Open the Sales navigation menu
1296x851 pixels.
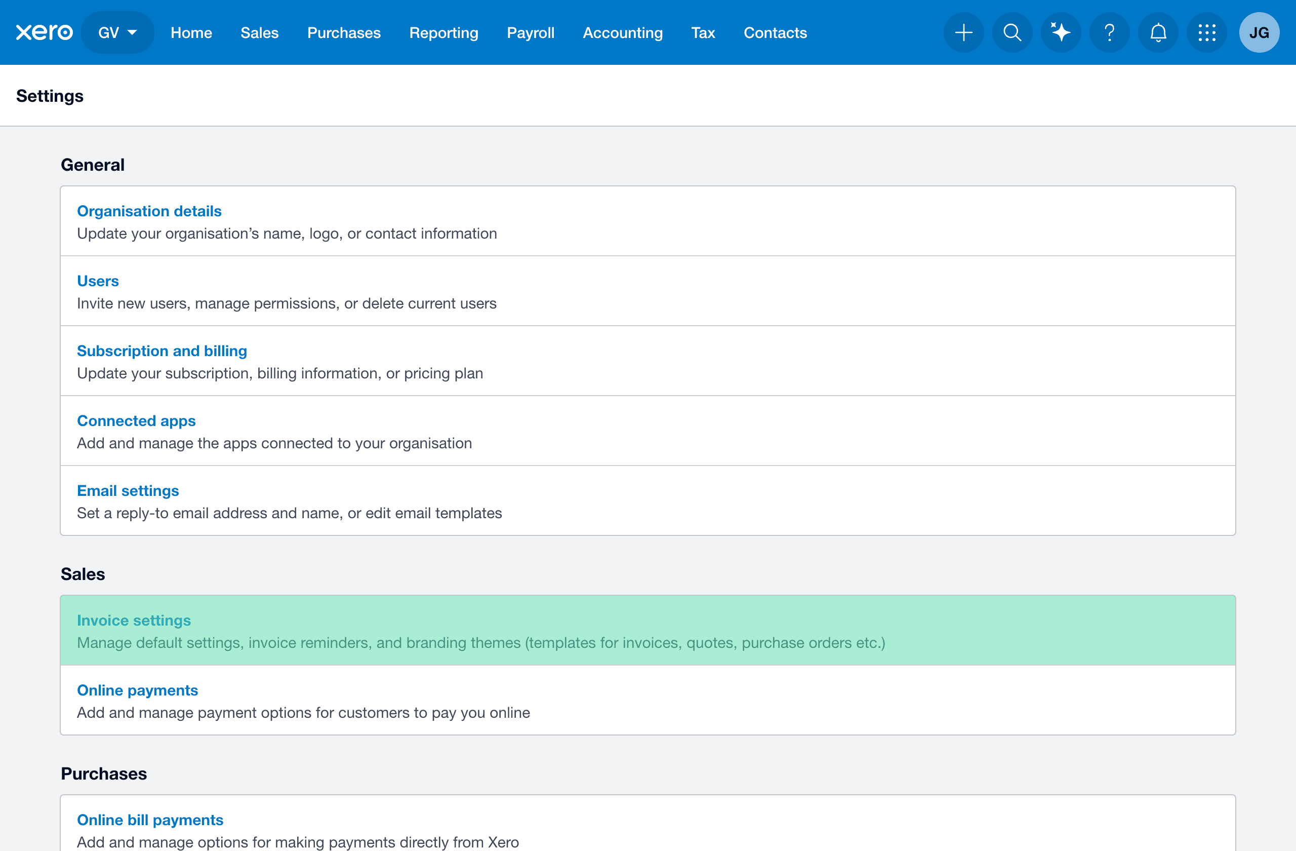259,33
